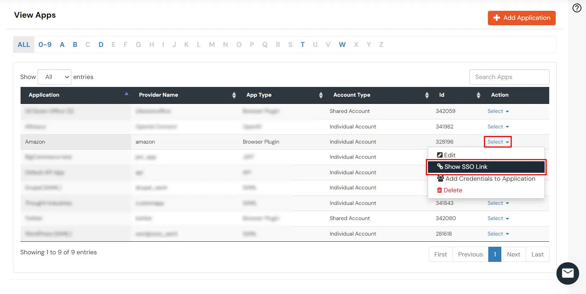Image resolution: width=586 pixels, height=294 pixels.
Task: Choose Show SSO Link menu entry
Action: 486,167
